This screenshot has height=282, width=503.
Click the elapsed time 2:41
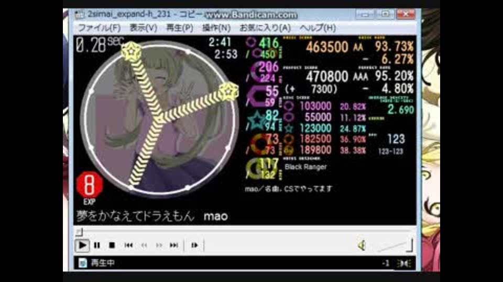[220, 42]
